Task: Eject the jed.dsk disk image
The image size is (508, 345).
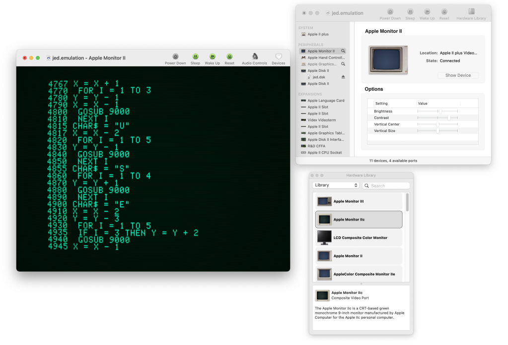Action: (x=343, y=77)
